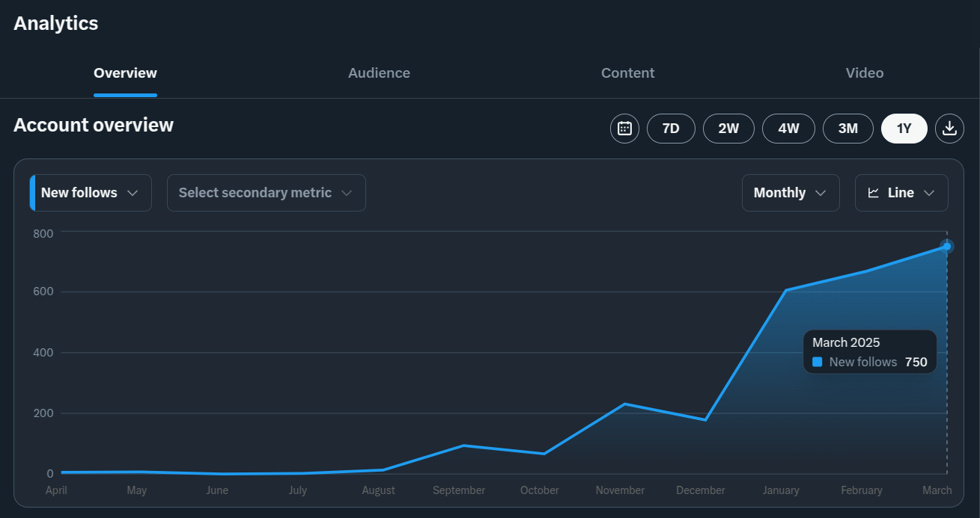
Task: Choose the 3M time range
Action: [x=847, y=129]
